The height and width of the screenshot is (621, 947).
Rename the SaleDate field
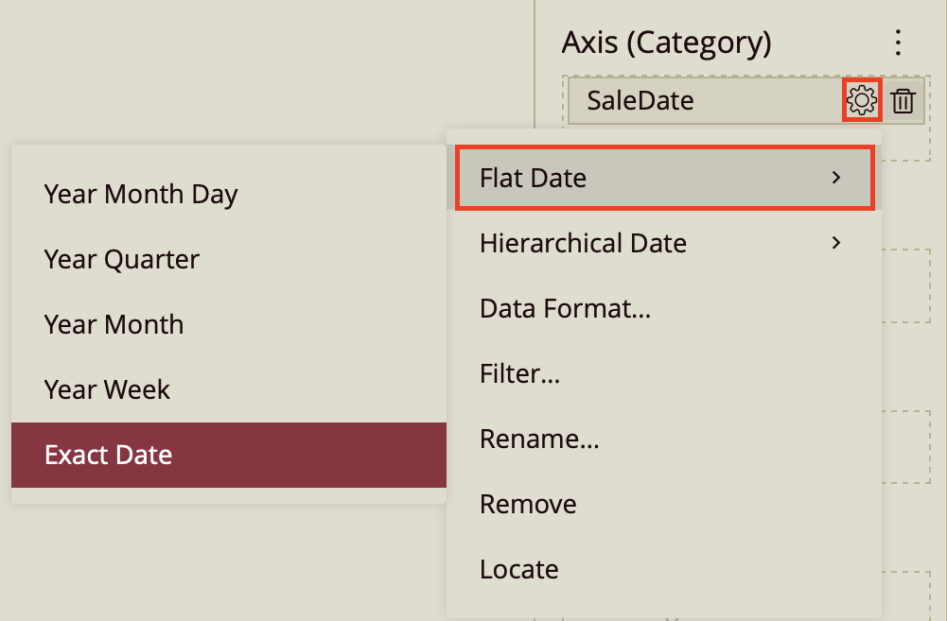[x=539, y=439]
